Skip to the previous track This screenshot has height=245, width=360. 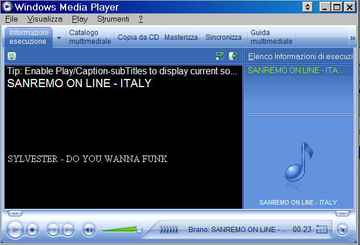point(53,230)
